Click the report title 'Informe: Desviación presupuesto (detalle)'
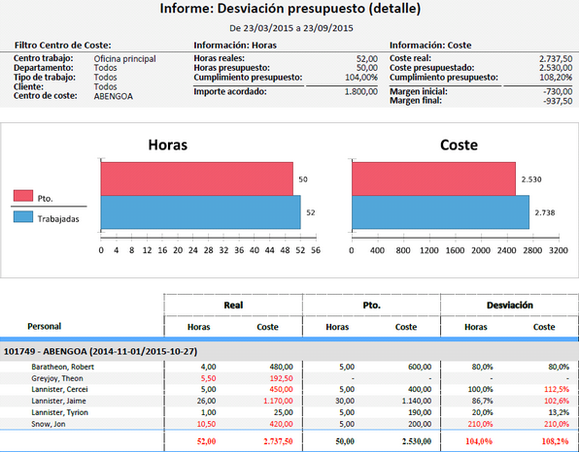This screenshot has height=452, width=579. click(289, 8)
